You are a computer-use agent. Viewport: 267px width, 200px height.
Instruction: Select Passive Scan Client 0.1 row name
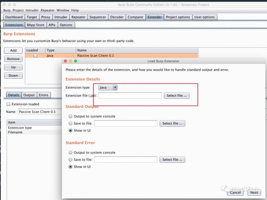[x=96, y=56]
